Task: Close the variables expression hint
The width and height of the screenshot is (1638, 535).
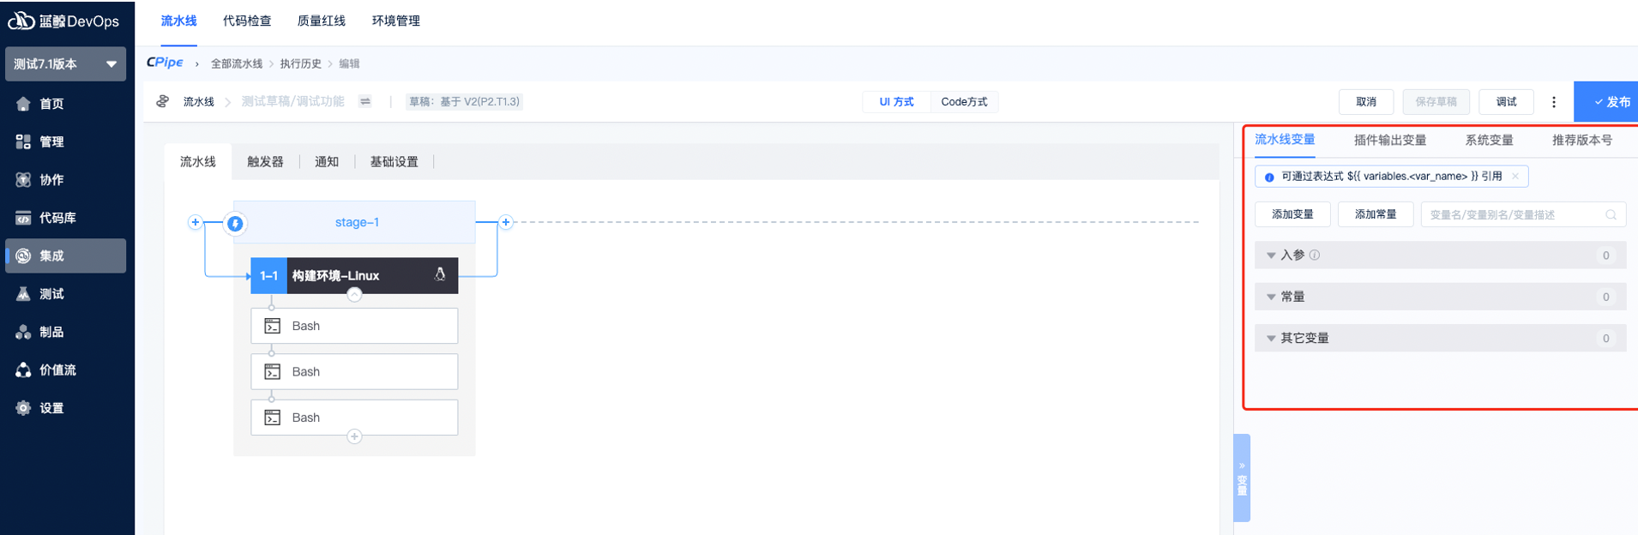Action: coord(1515,177)
